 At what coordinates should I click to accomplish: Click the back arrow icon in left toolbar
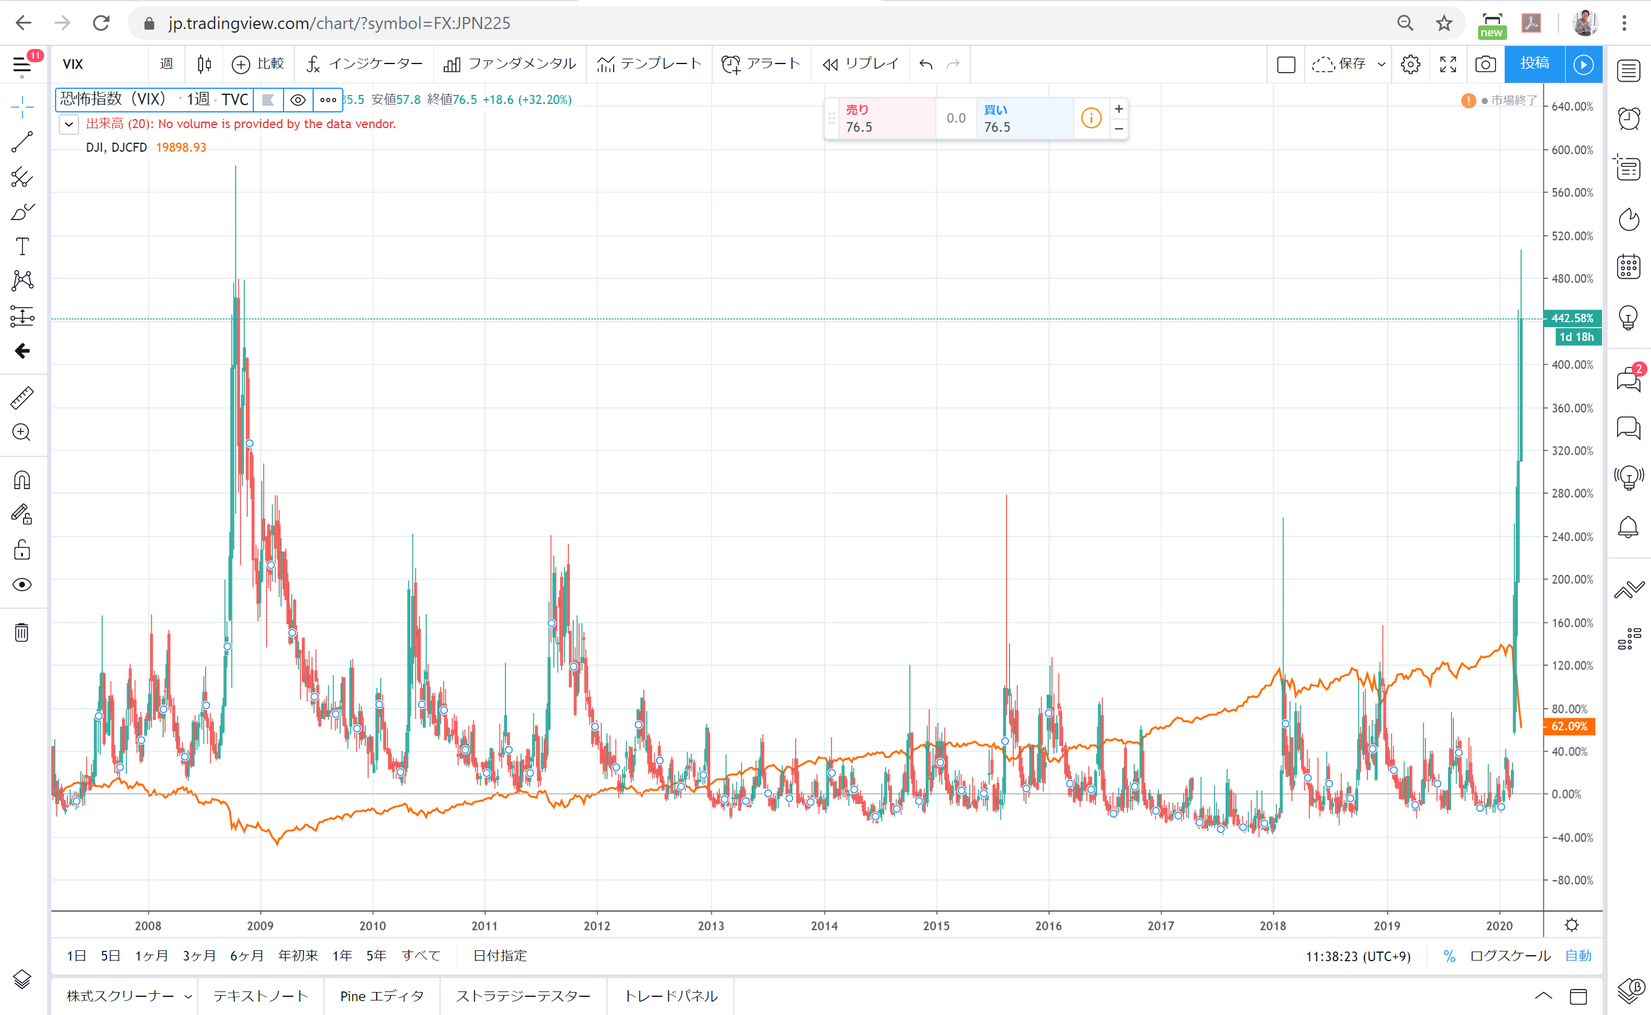[x=22, y=351]
